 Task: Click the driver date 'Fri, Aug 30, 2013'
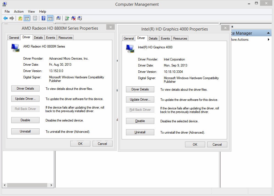click(x=60, y=65)
